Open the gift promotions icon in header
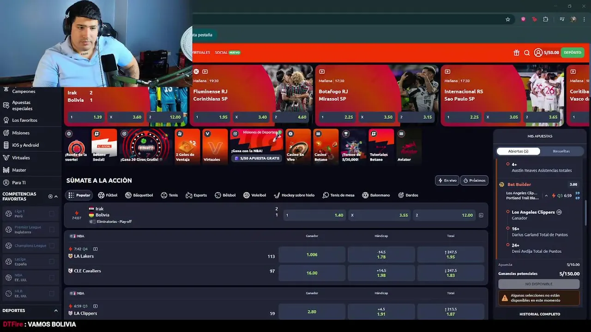591x332 pixels. pyautogui.click(x=516, y=53)
